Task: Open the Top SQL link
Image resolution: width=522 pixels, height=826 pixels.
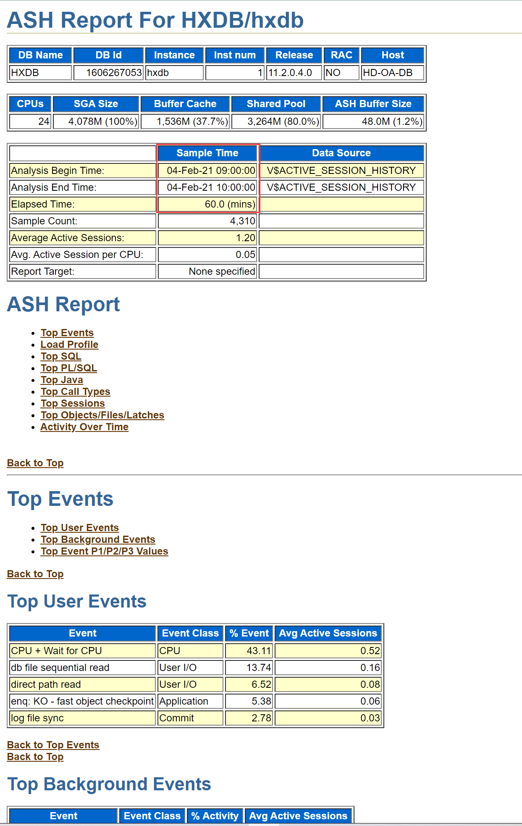Action: [x=61, y=356]
